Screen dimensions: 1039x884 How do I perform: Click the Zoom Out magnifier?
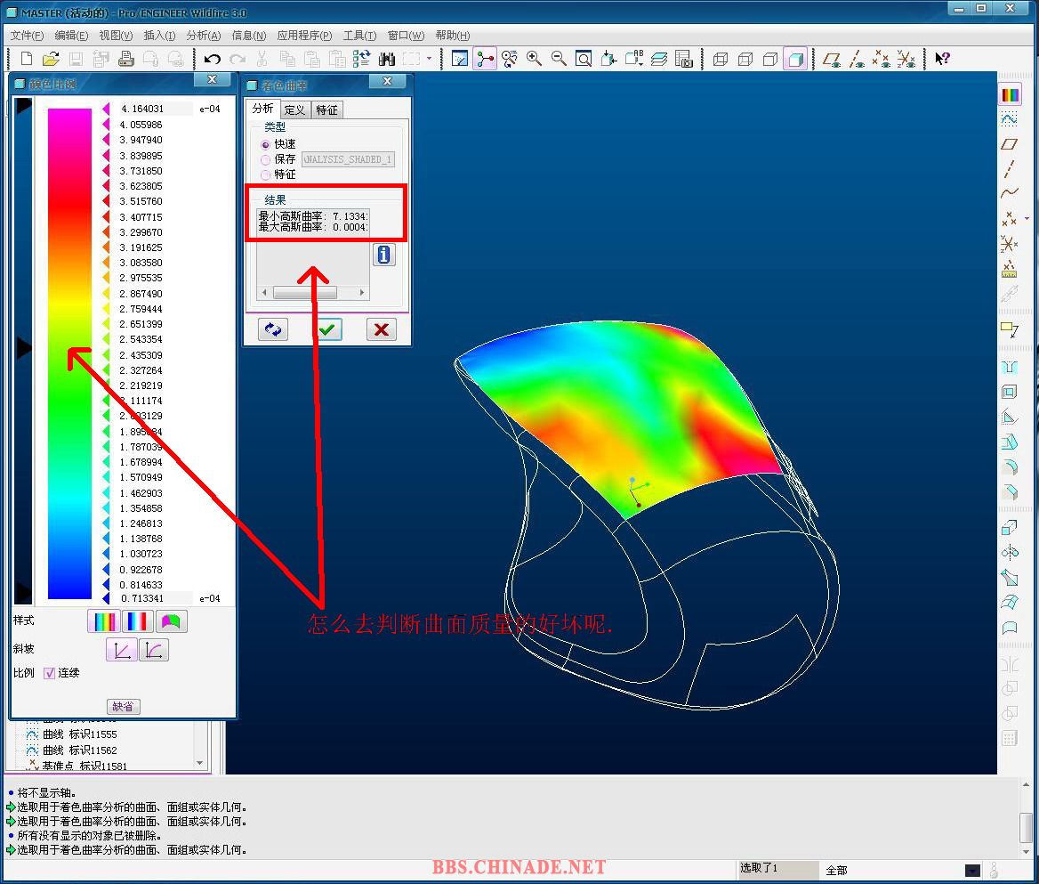pyautogui.click(x=559, y=59)
